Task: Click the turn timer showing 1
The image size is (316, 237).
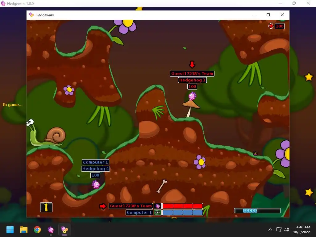Action: [x=46, y=207]
